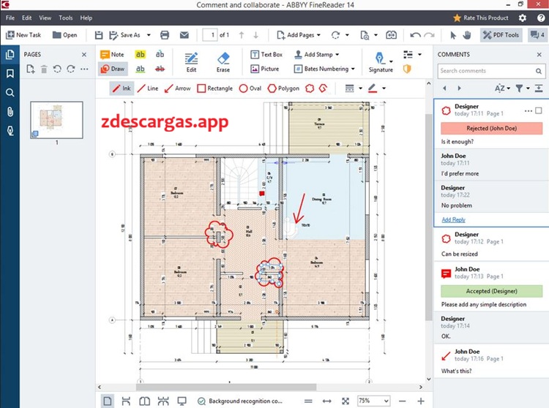Open the File menu

coord(10,18)
